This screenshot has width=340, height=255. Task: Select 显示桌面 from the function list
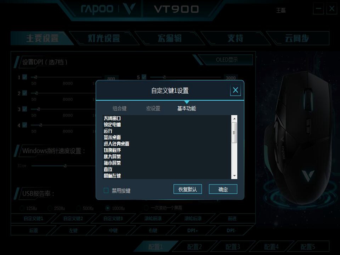[112, 137]
